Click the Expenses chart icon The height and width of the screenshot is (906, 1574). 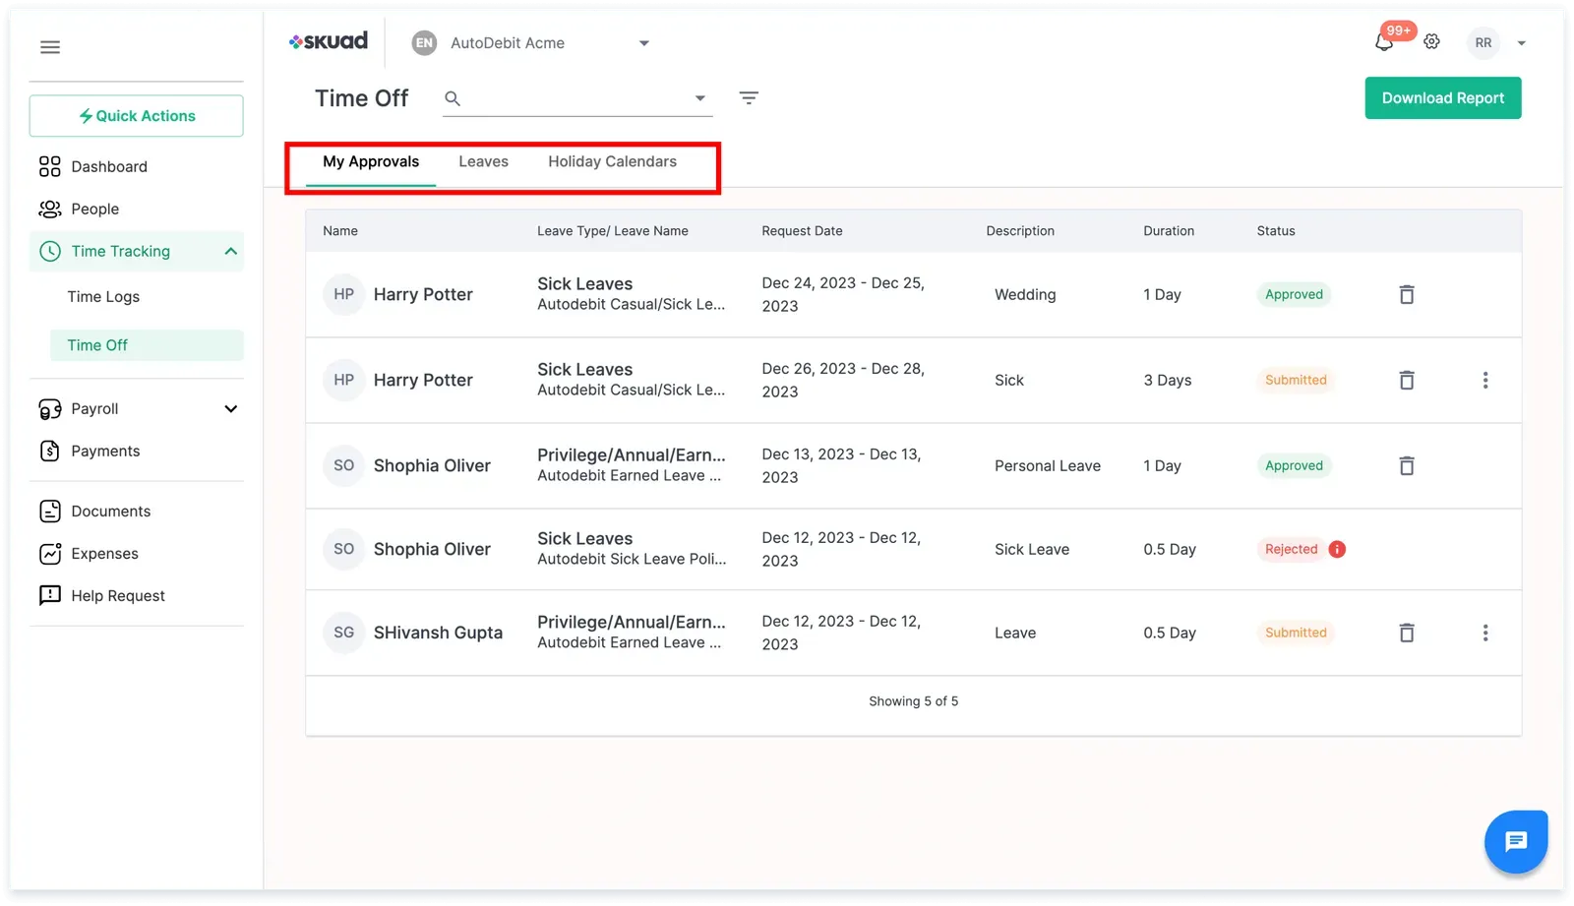(50, 553)
